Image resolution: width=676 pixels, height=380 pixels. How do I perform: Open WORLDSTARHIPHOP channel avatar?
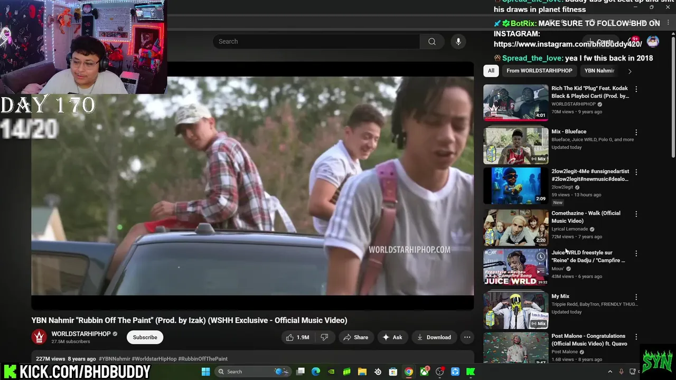click(39, 337)
